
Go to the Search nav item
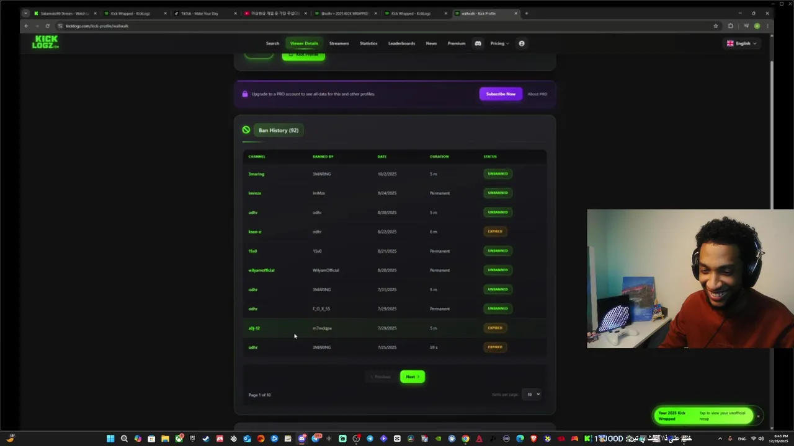click(x=272, y=43)
